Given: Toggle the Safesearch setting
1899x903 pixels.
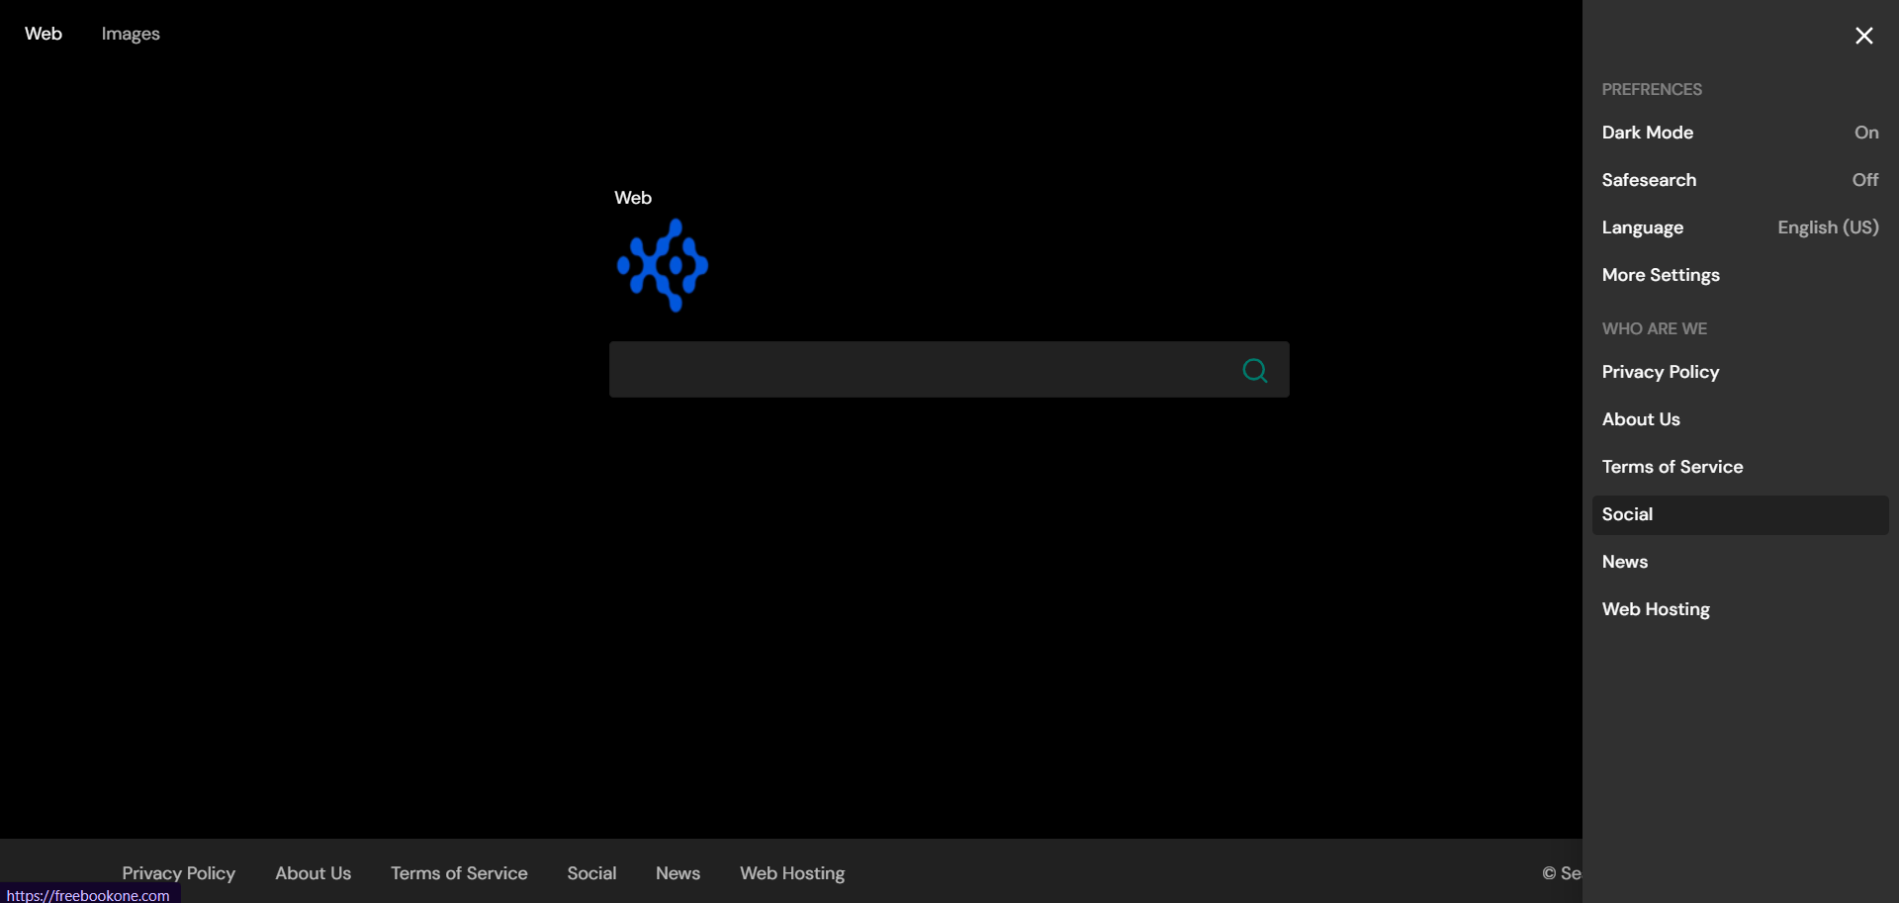Looking at the screenshot, I should pos(1739,180).
